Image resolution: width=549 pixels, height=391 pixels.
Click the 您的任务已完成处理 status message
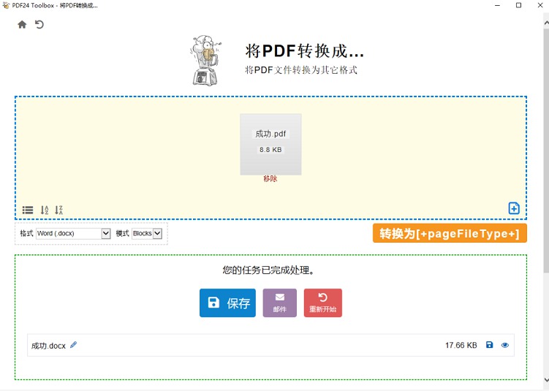[x=268, y=270]
